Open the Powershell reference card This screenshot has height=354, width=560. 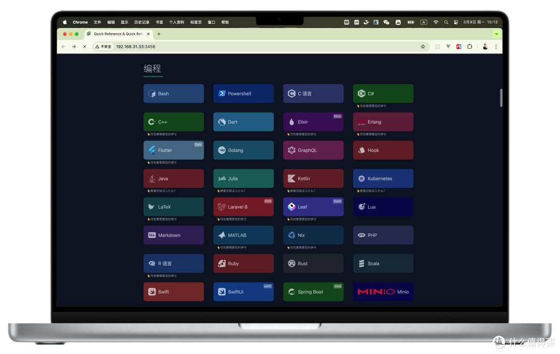coord(244,93)
